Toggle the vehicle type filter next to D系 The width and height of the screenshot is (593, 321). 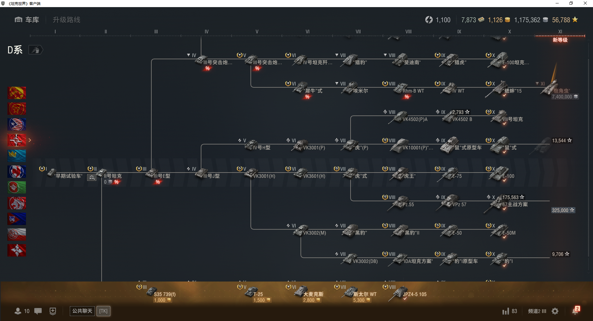36,50
